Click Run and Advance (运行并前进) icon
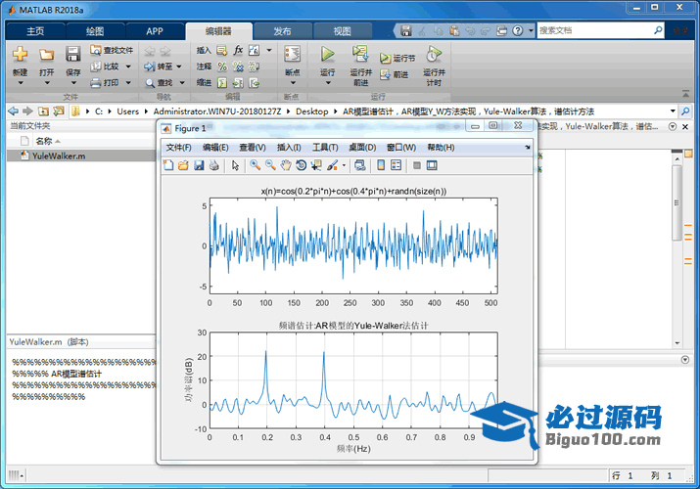This screenshot has height=489, width=700. (360, 54)
